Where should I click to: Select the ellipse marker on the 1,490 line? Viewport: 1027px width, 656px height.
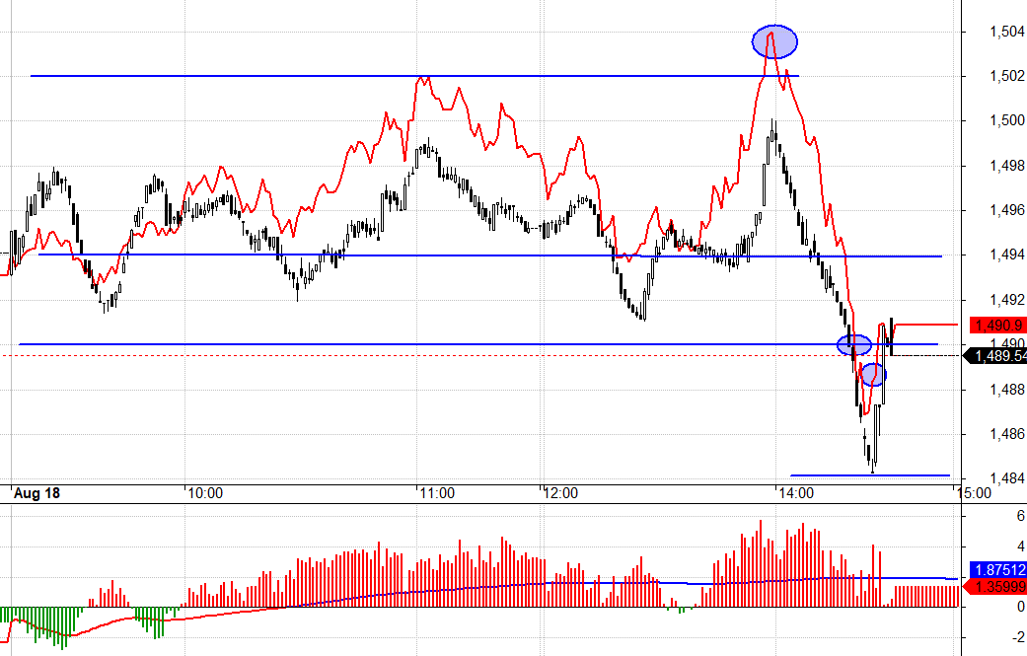pos(854,345)
